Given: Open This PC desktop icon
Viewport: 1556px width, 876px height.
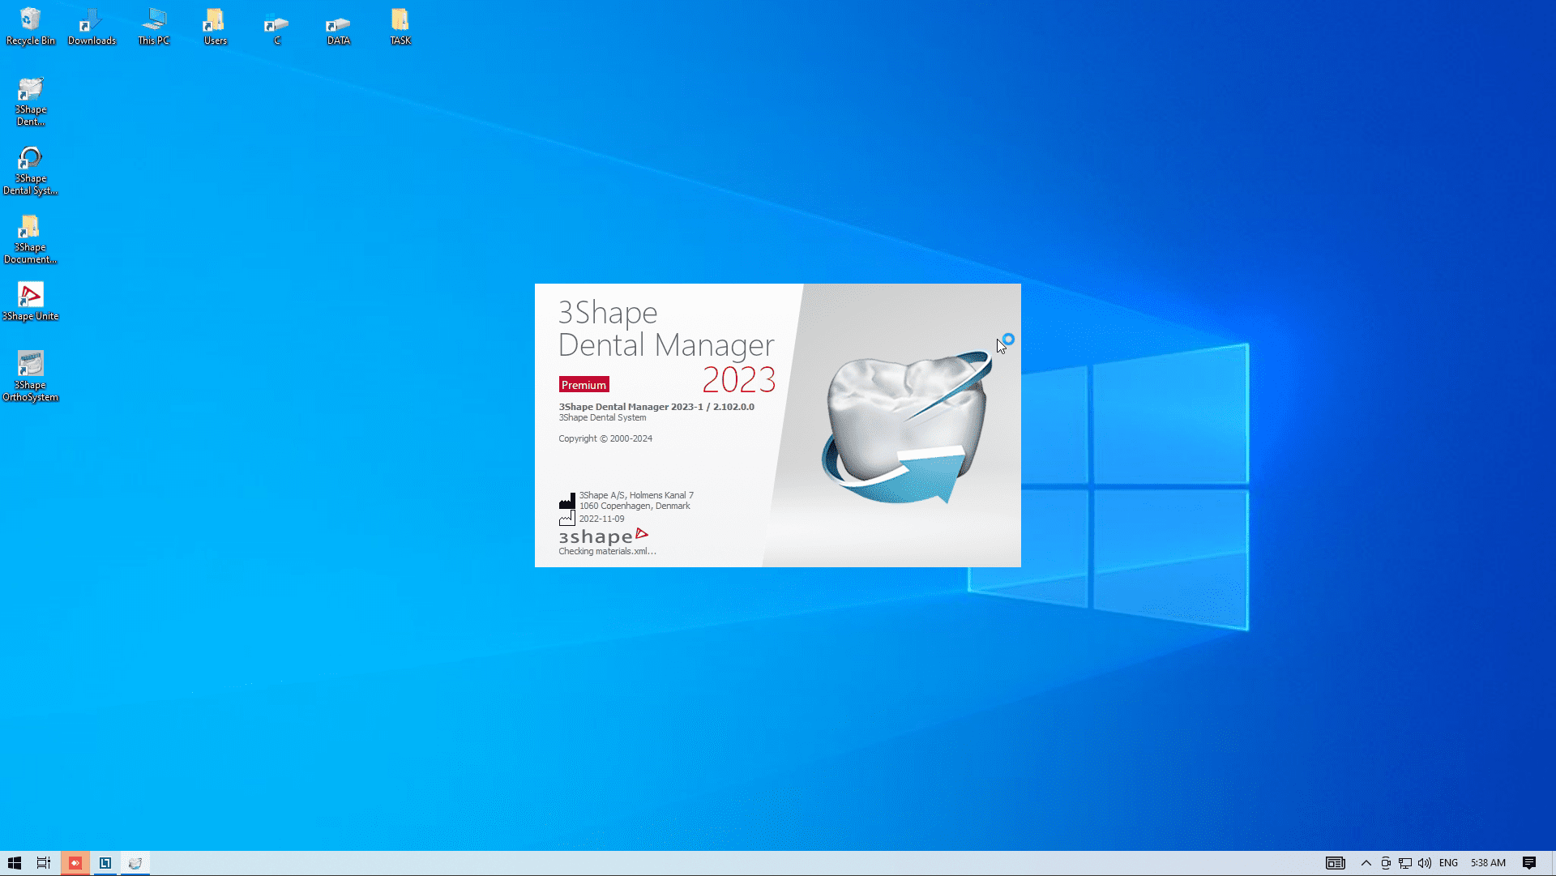Looking at the screenshot, I should pos(153,25).
